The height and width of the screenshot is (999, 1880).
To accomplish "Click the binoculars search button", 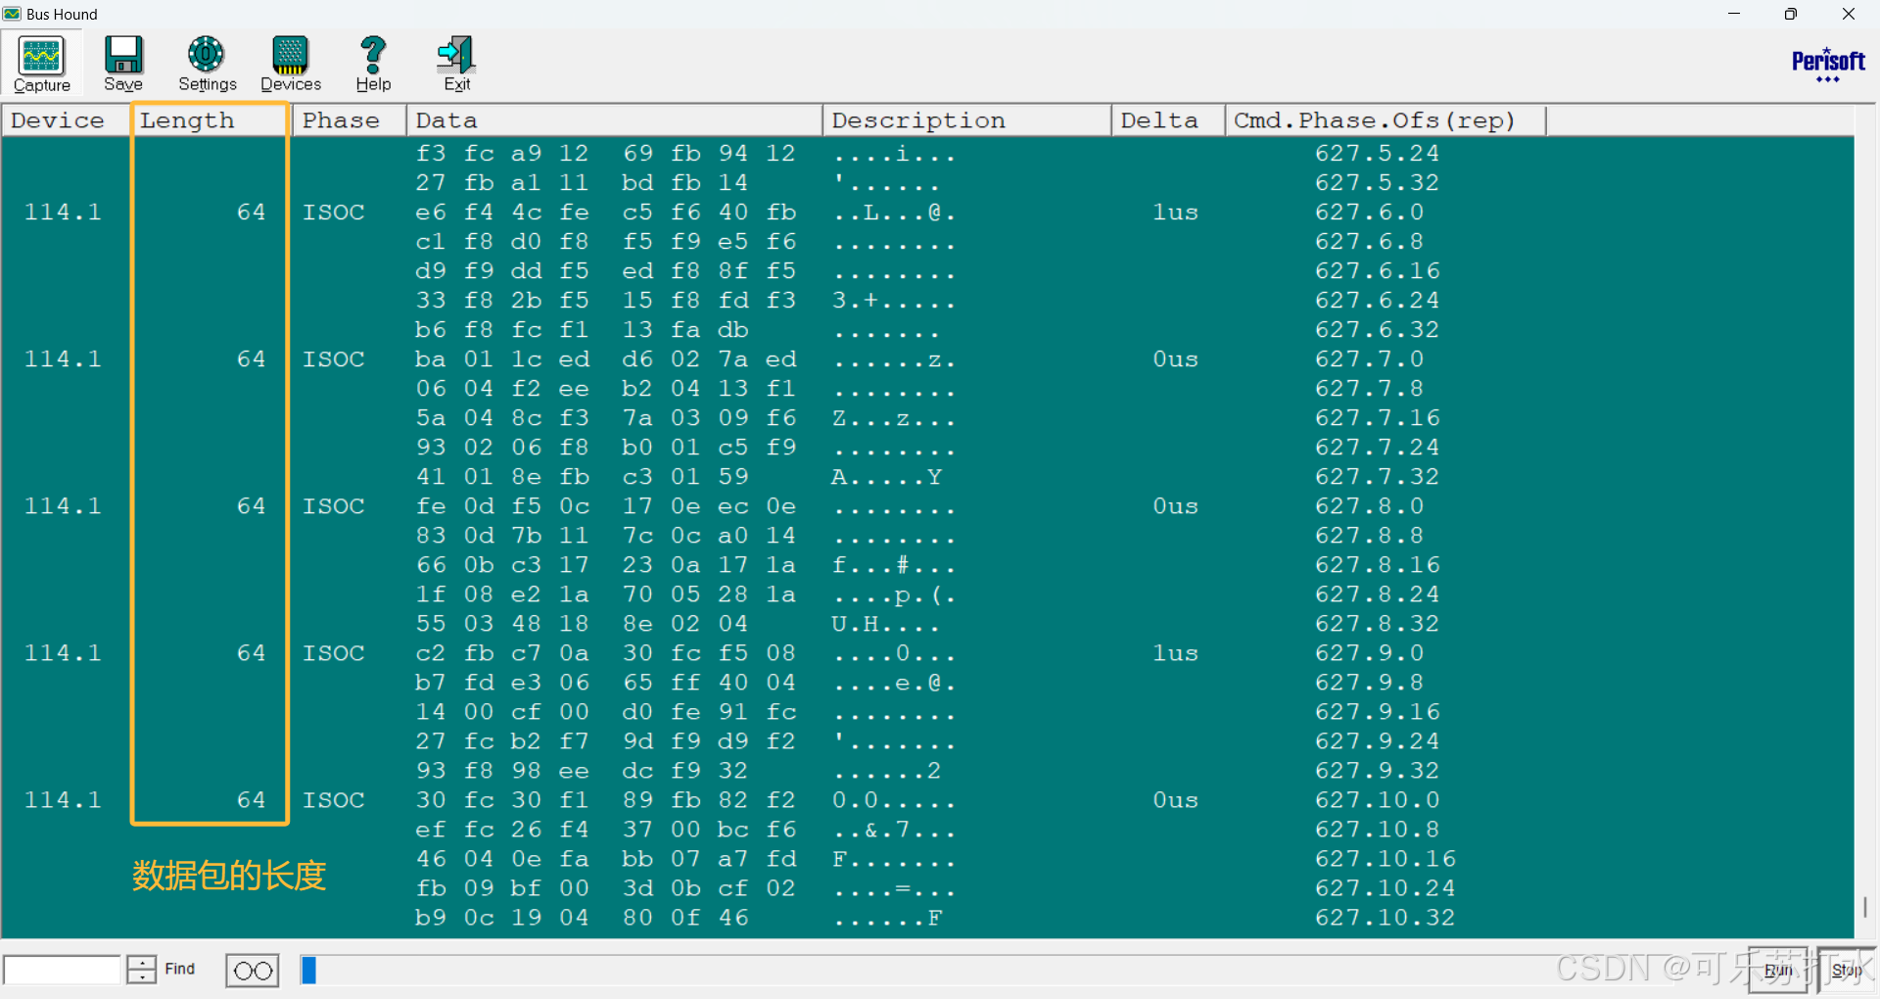I will 253,971.
